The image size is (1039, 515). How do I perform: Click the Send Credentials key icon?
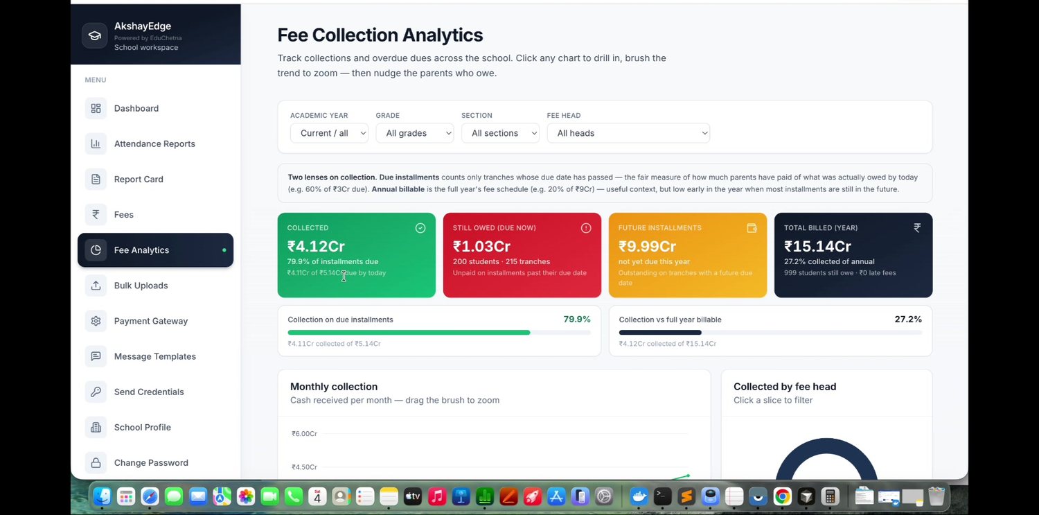pyautogui.click(x=96, y=391)
